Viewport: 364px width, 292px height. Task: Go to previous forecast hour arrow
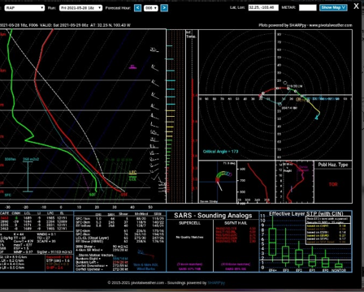pyautogui.click(x=137, y=8)
